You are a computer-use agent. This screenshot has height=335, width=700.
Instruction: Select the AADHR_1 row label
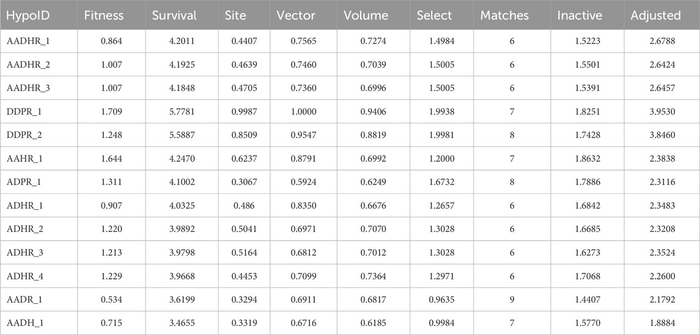pos(28,41)
